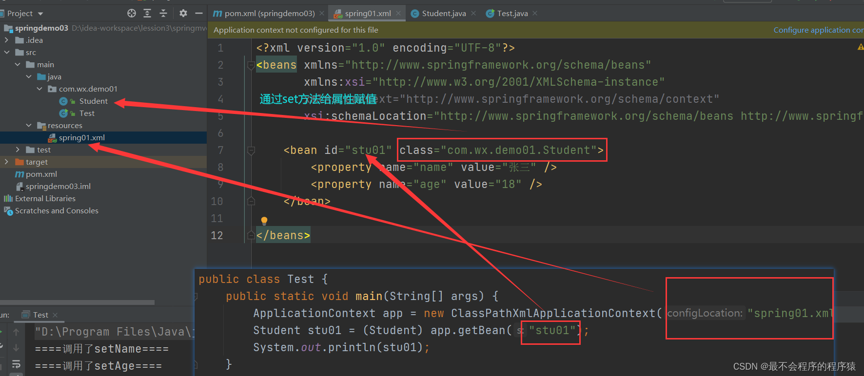Viewport: 864px width, 376px height.
Task: Click the spring01.xml file icon in tree
Action: pyautogui.click(x=52, y=138)
